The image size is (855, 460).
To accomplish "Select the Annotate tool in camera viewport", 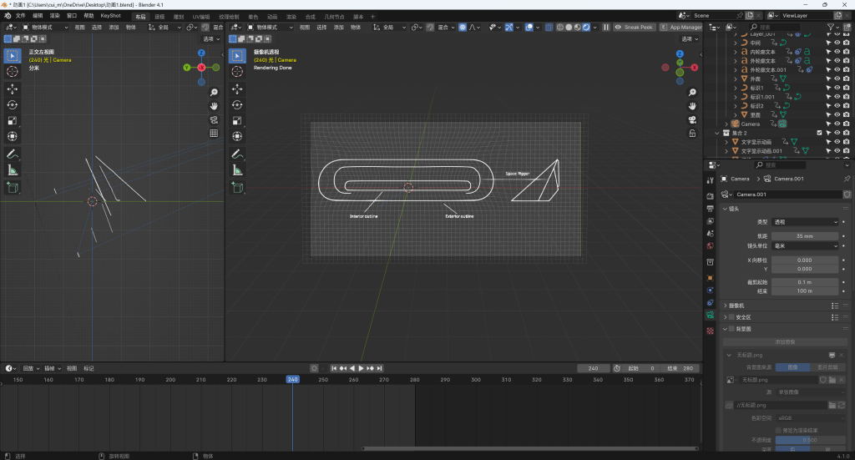I will click(237, 154).
